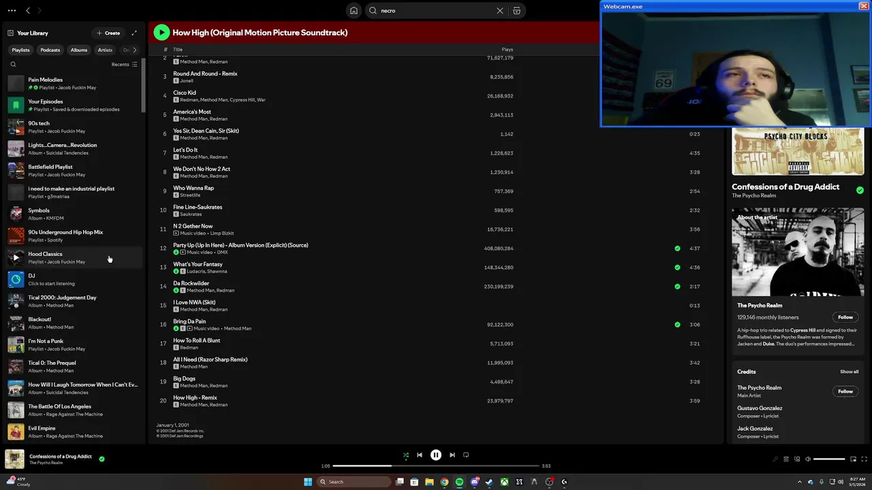The width and height of the screenshot is (872, 490).
Task: Follow The Psycho Realm in About the artist
Action: [x=845, y=317]
